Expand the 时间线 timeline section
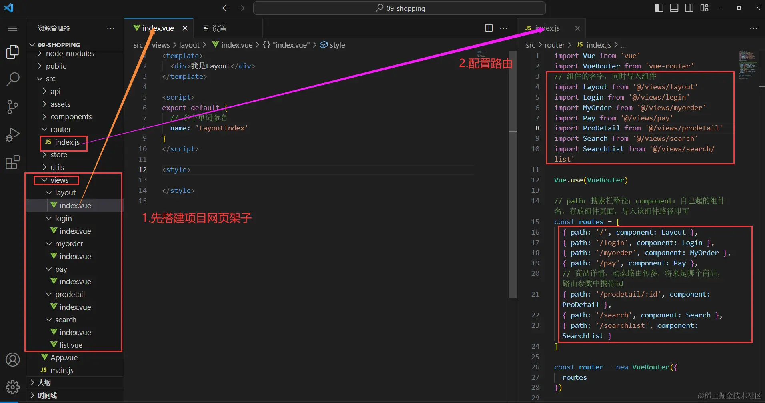 pyautogui.click(x=47, y=396)
